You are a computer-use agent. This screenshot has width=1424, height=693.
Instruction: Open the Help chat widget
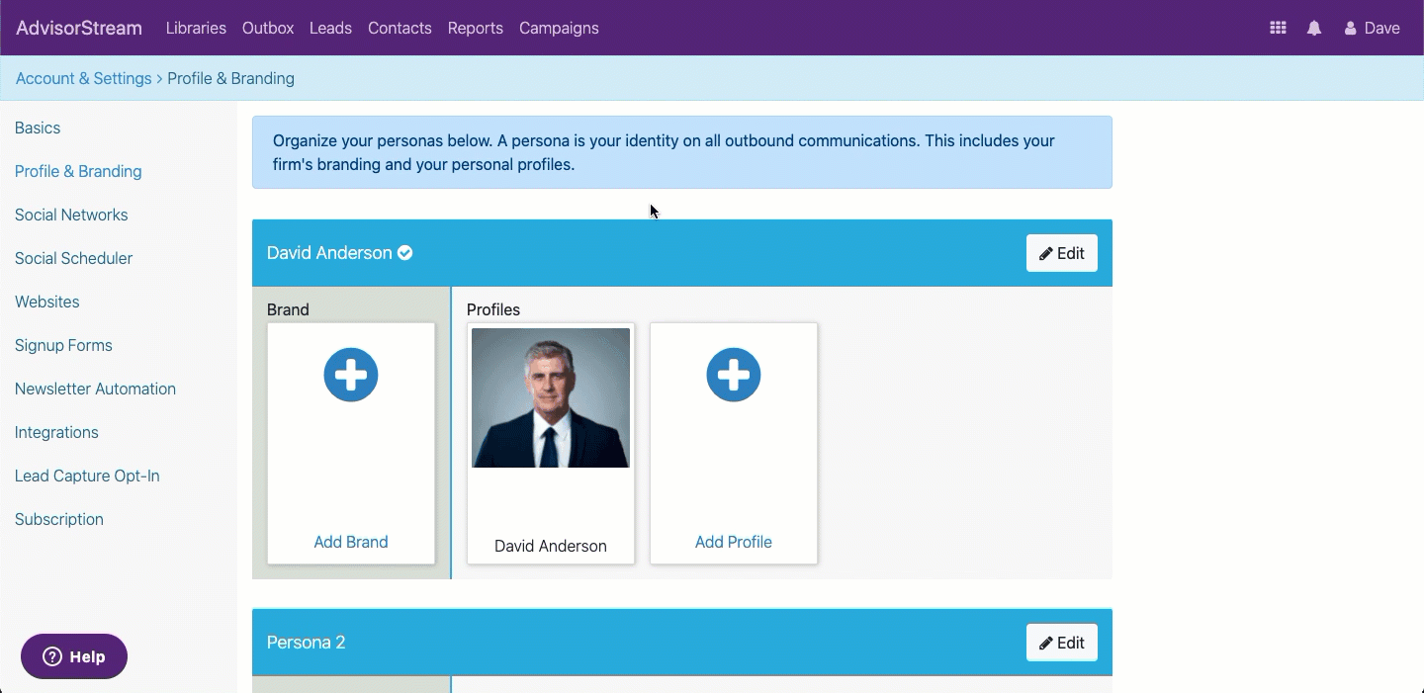click(74, 656)
